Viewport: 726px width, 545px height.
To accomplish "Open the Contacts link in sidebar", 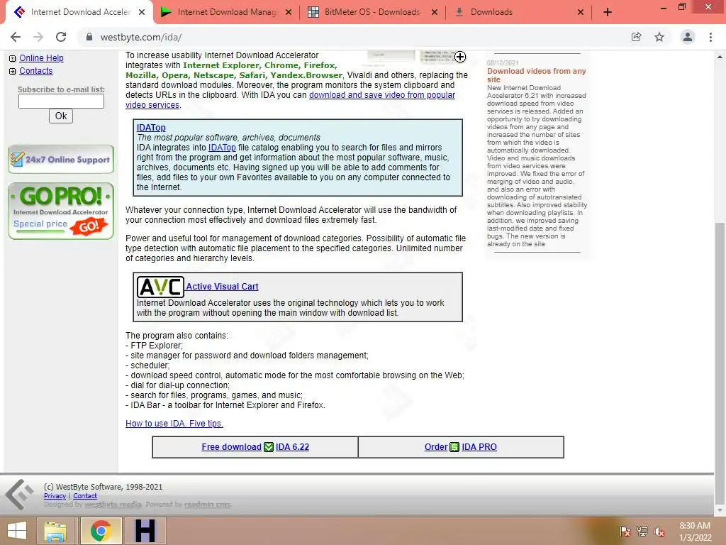I will tap(35, 71).
